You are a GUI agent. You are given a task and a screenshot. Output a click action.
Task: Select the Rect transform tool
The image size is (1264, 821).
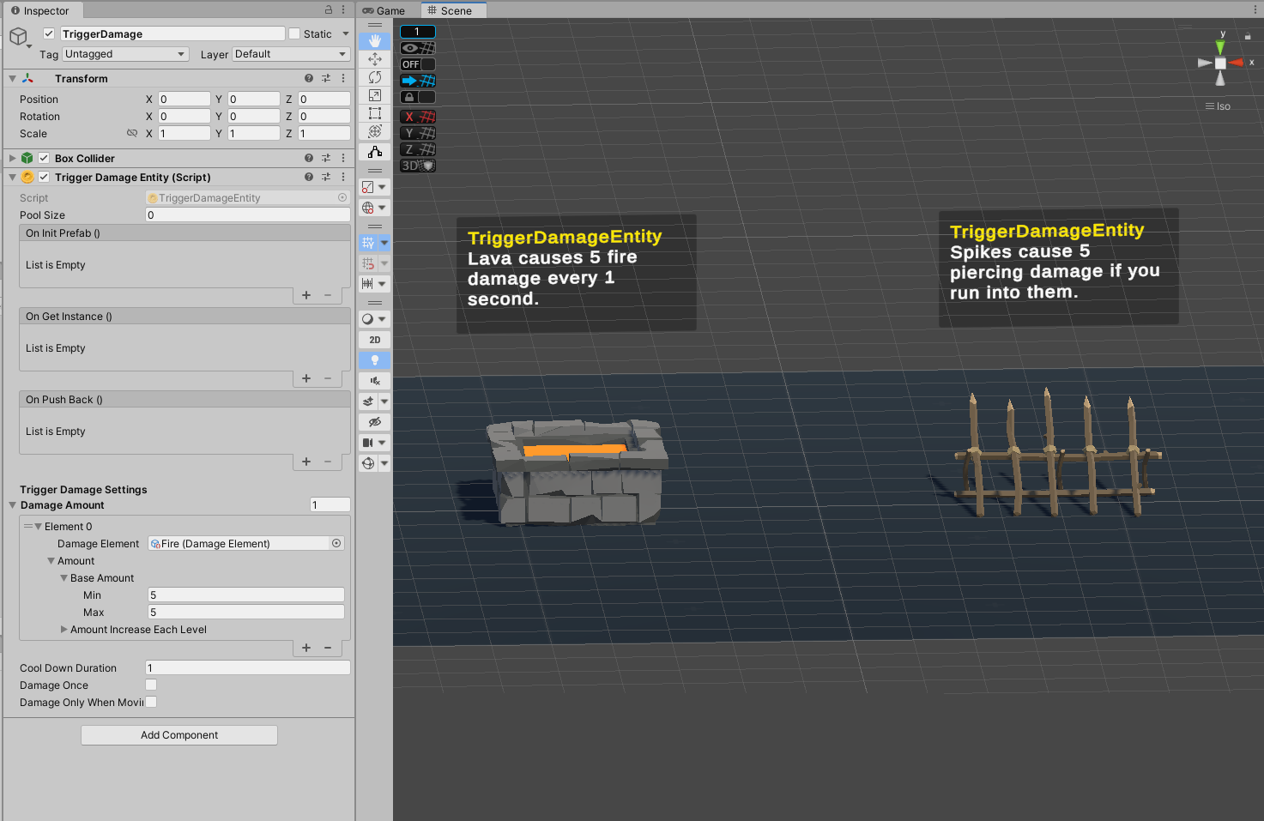point(375,113)
